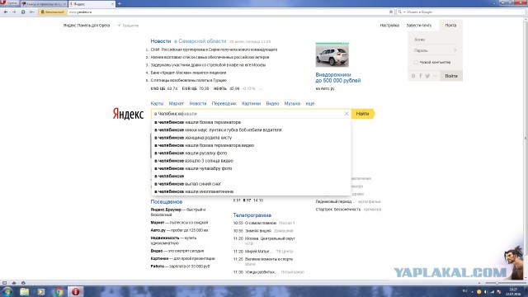Open Windows Explorer folder taskbar icon

24,291
